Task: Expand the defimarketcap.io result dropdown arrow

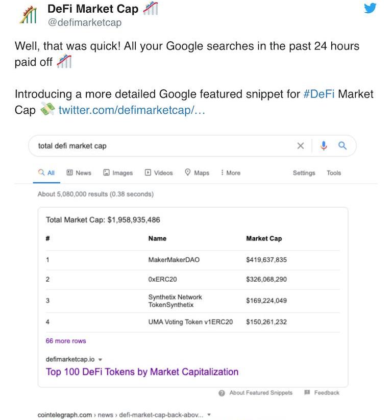Action: [100, 359]
